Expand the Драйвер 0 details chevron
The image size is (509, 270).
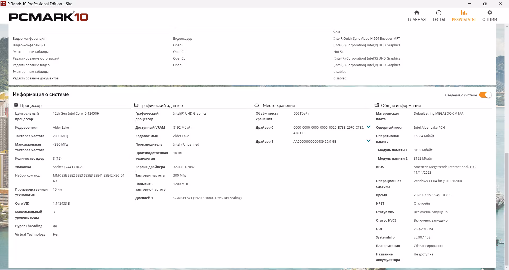(368, 127)
